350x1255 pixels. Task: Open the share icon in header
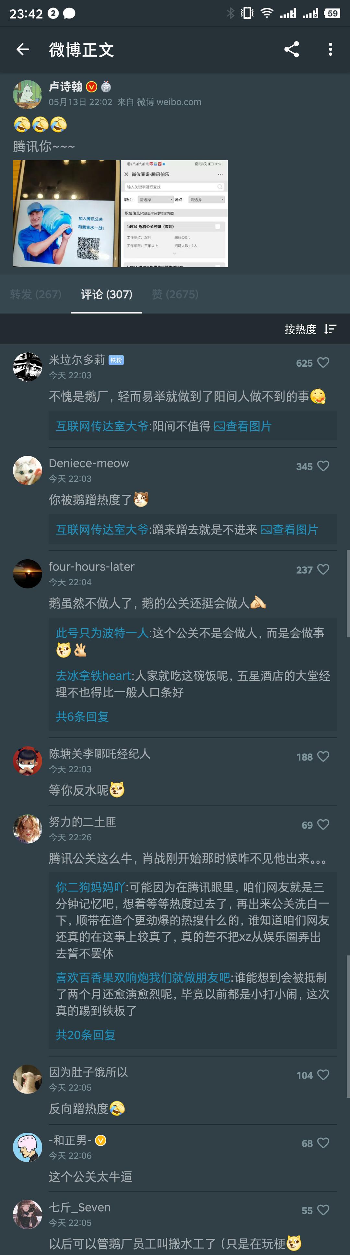[x=291, y=49]
